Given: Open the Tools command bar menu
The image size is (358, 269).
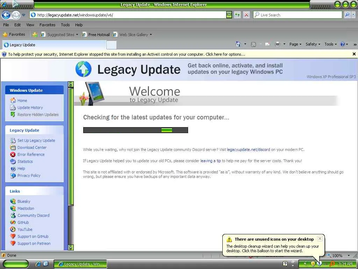Looking at the screenshot, I should [330, 44].
